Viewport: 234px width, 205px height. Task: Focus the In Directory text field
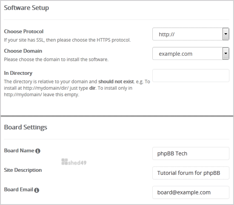point(191,76)
